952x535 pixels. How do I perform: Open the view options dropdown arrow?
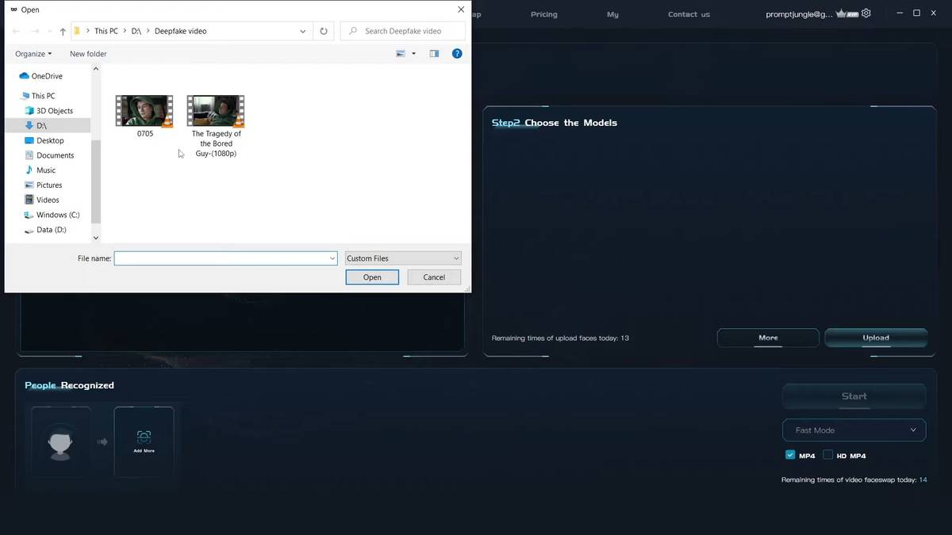point(413,54)
